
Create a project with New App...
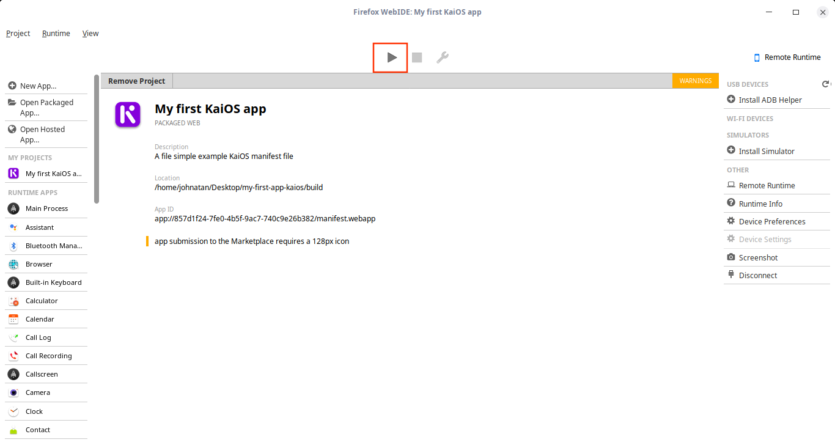pos(46,86)
